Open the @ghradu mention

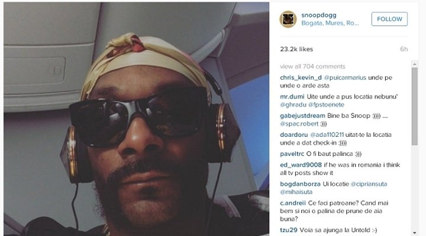pos(293,105)
